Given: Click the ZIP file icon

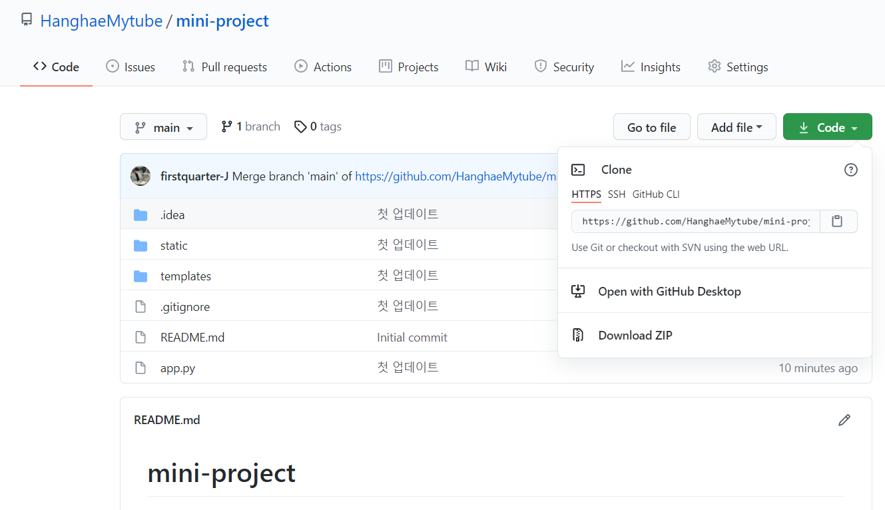Looking at the screenshot, I should (578, 335).
